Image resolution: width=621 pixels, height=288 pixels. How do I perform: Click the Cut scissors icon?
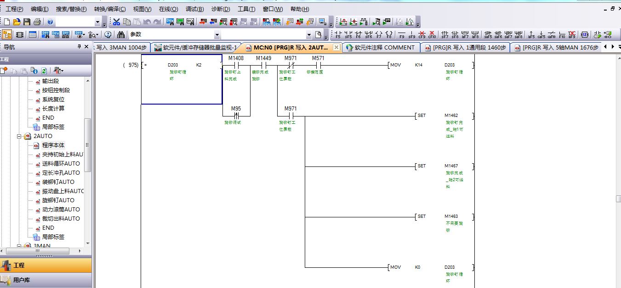[116, 22]
